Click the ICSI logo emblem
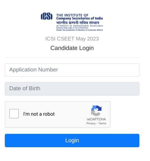The width and height of the screenshot is (150, 161). [x=46, y=16]
